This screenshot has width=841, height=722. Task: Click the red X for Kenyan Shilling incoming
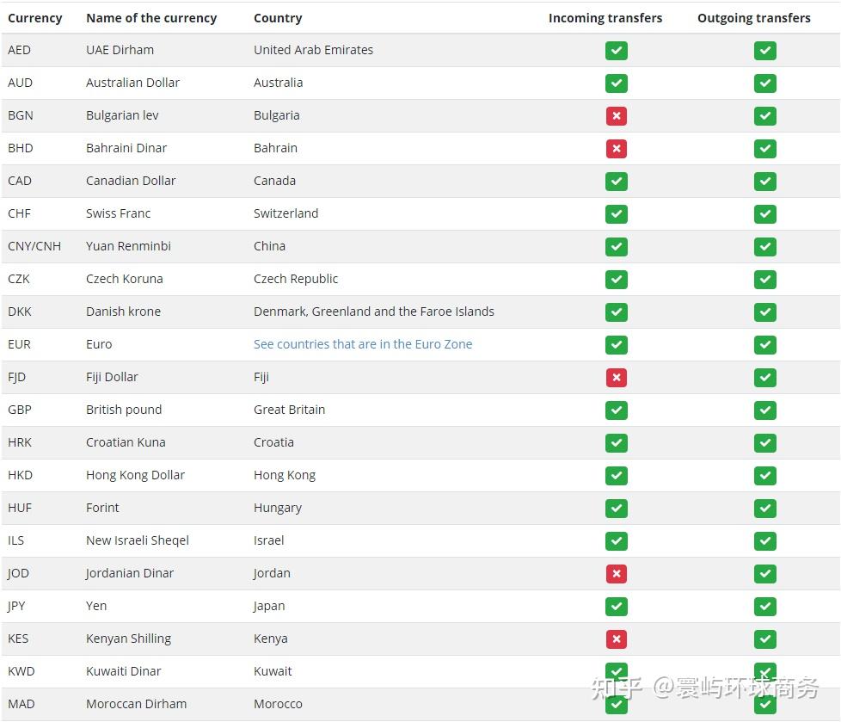click(x=616, y=639)
